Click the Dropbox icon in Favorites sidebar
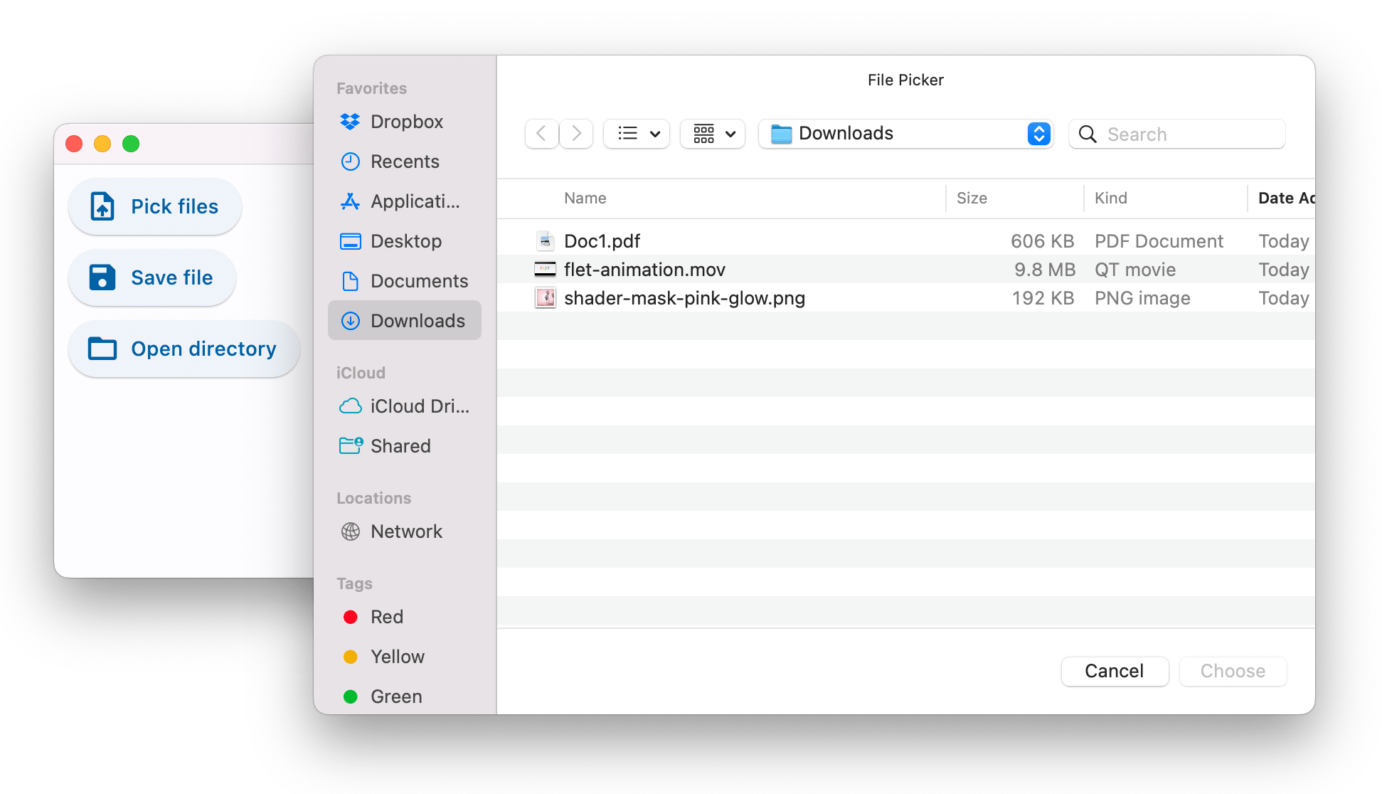The height and width of the screenshot is (794, 1382). (350, 122)
